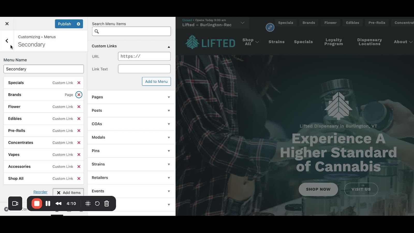Click the VISIT US button
Screen dimensions: 414x233
[x=361, y=189]
